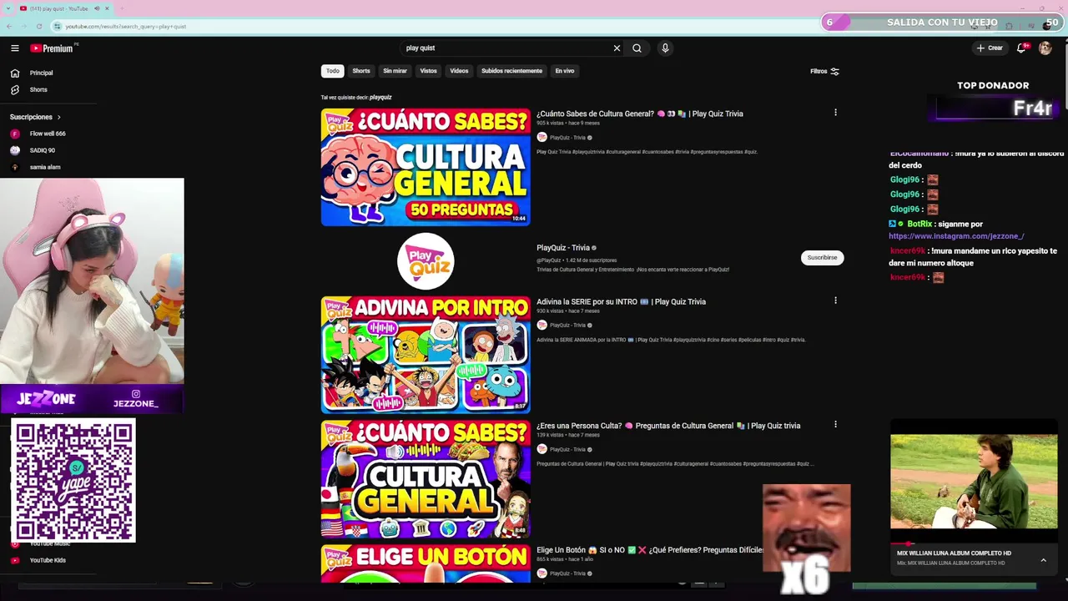
Task: Click the channel avatar under ¿Eres una Persona Culta?
Action: pyautogui.click(x=542, y=450)
